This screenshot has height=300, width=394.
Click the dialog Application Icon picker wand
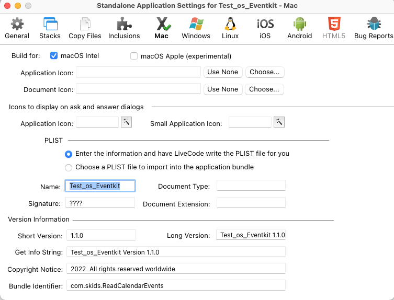tap(126, 122)
